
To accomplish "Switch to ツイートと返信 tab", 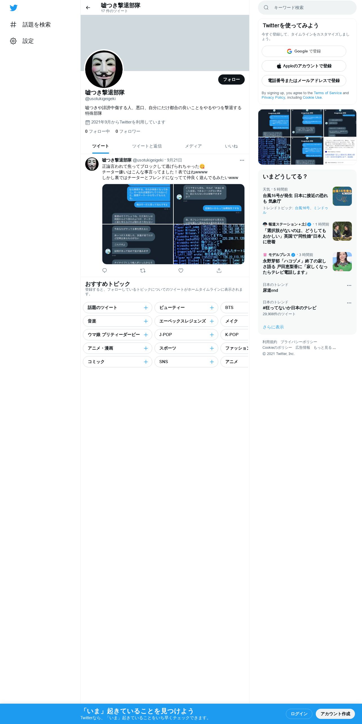I will tap(147, 146).
